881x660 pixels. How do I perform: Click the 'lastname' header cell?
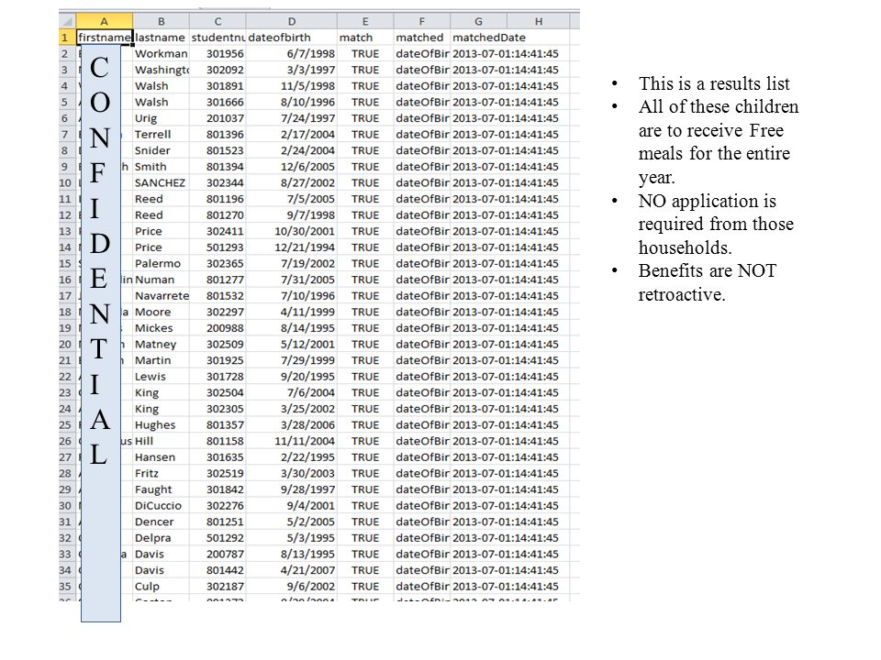click(162, 38)
